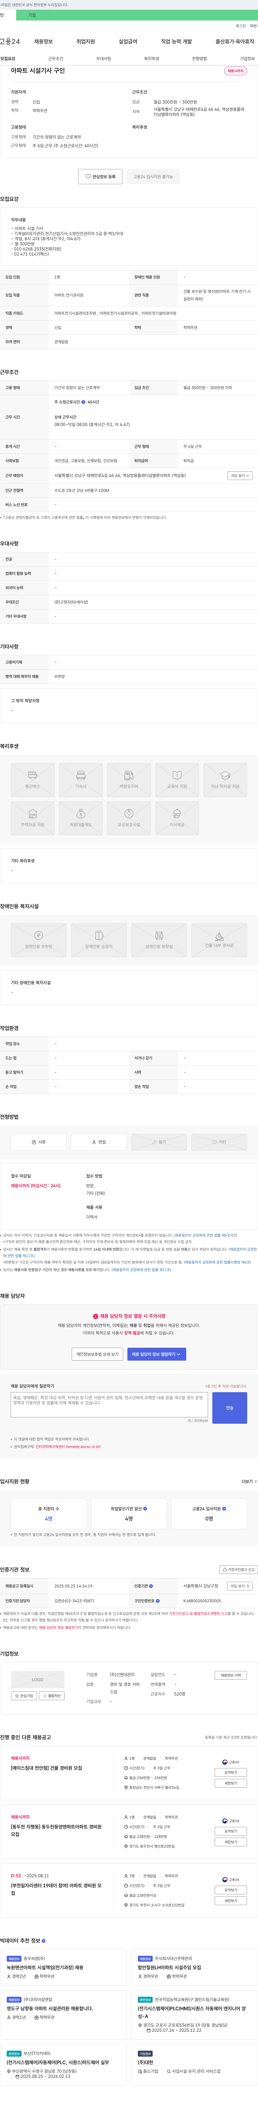Open the 고용24 입사지원 info icon
Image resolution: width=258 pixels, height=2110 pixels.
(224, 1509)
